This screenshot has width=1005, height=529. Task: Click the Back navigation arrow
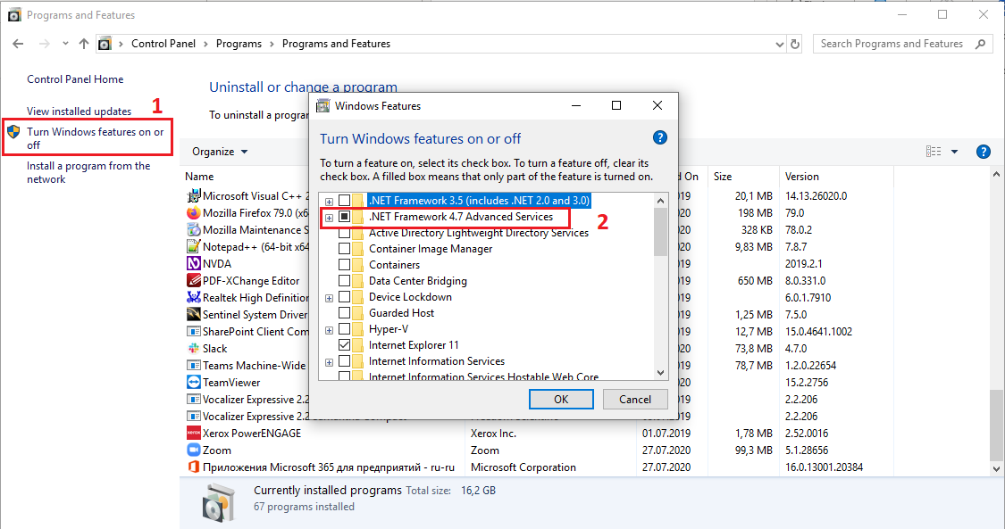(x=18, y=44)
